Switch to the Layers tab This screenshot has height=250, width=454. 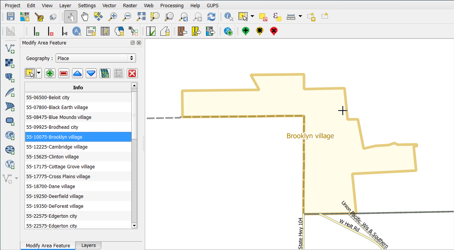[88, 245]
